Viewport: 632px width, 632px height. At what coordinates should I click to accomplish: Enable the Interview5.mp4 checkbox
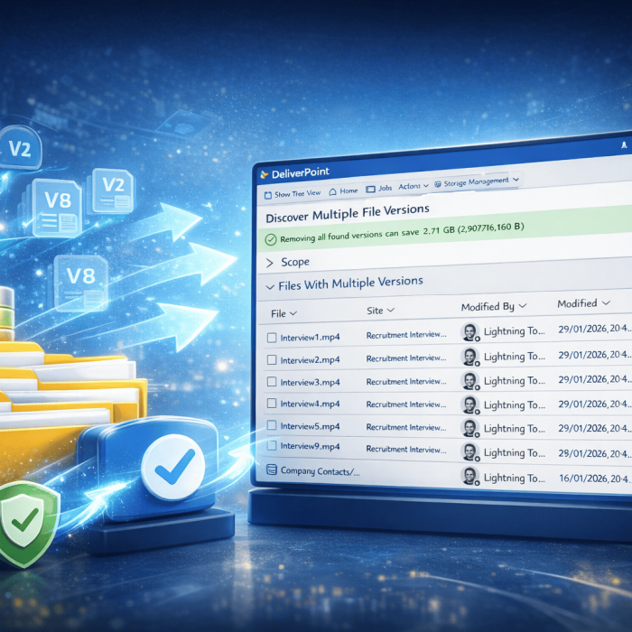[272, 425]
